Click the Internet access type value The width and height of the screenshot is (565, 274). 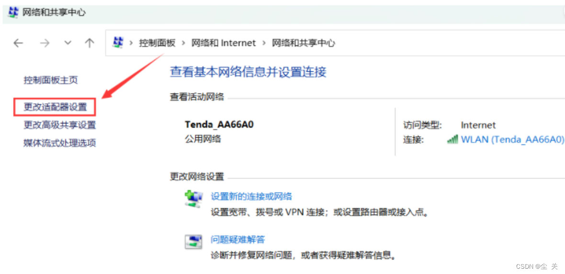[478, 125]
